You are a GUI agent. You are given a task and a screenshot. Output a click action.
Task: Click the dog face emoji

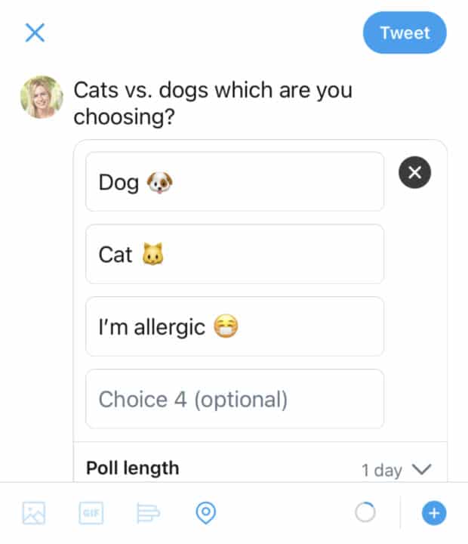159,182
